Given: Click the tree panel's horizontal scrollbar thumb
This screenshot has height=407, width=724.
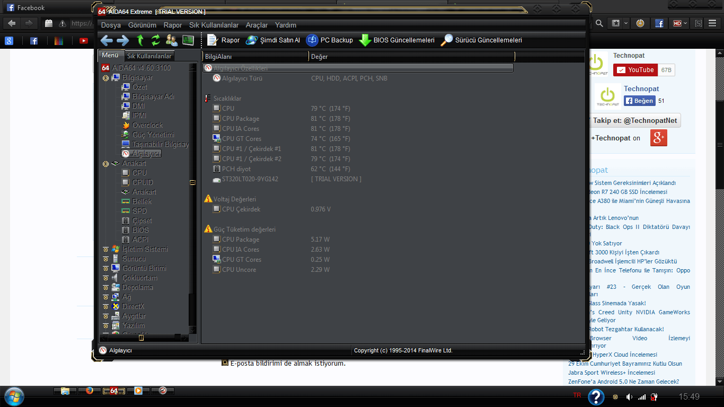Looking at the screenshot, I should pos(141,338).
